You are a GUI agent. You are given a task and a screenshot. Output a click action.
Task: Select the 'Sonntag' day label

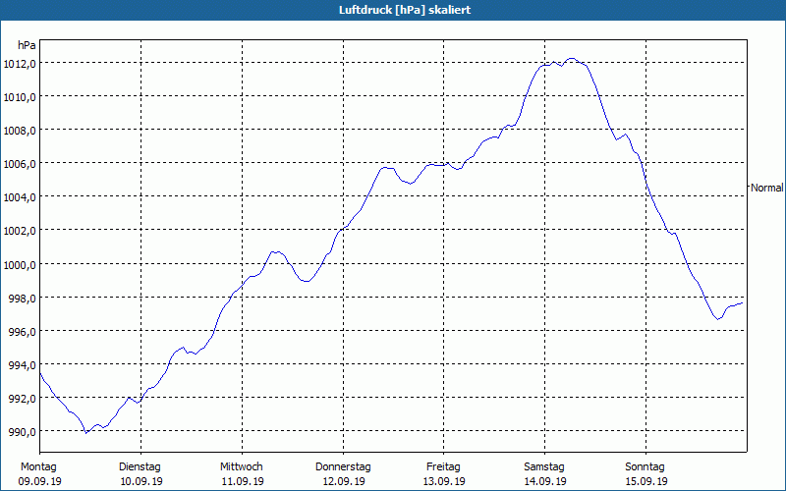pos(646,467)
